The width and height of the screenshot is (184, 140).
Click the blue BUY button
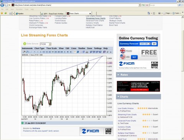coord(134,57)
